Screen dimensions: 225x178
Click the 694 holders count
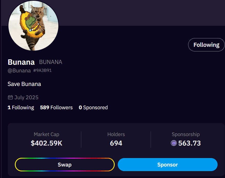coord(116,143)
